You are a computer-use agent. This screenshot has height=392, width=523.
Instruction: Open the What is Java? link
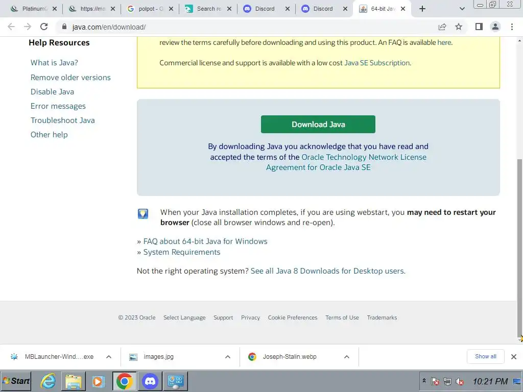[54, 63]
